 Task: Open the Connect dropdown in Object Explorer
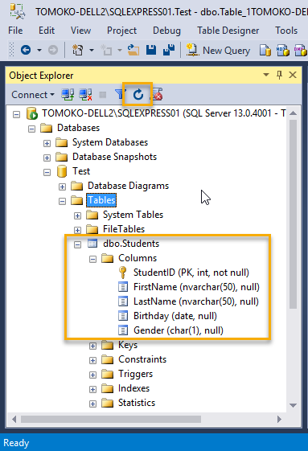click(33, 95)
